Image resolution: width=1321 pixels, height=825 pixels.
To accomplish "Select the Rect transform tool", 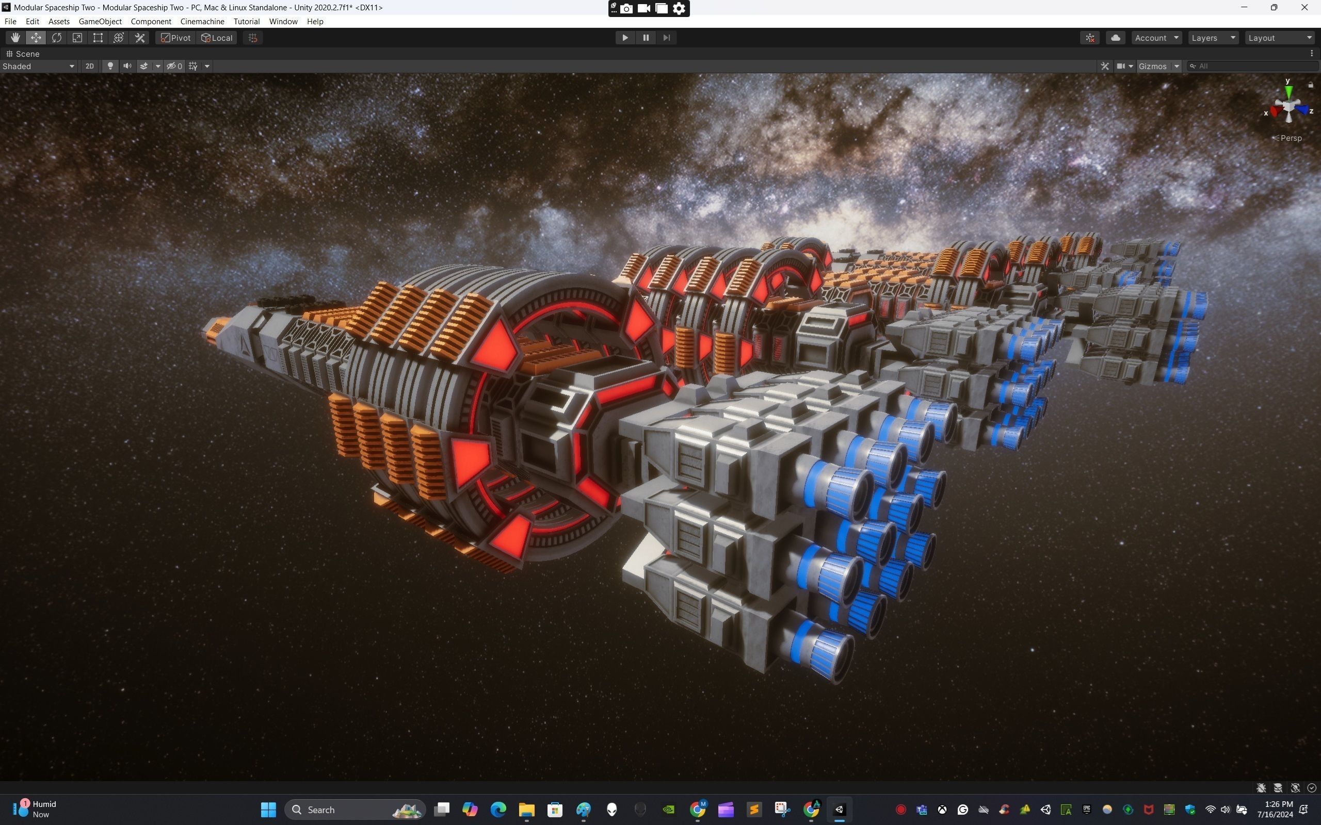I will pos(98,38).
